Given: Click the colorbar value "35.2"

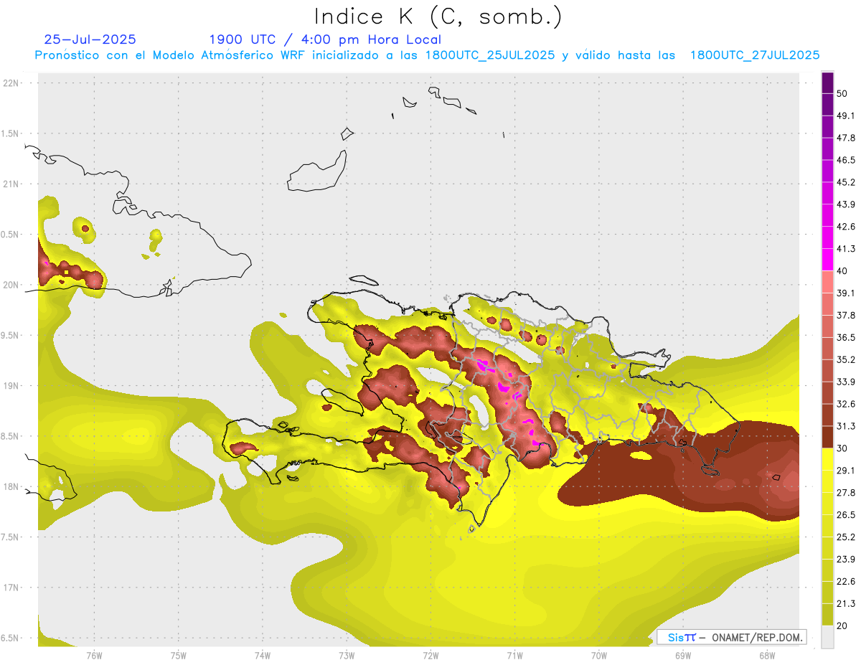Looking at the screenshot, I should (845, 360).
